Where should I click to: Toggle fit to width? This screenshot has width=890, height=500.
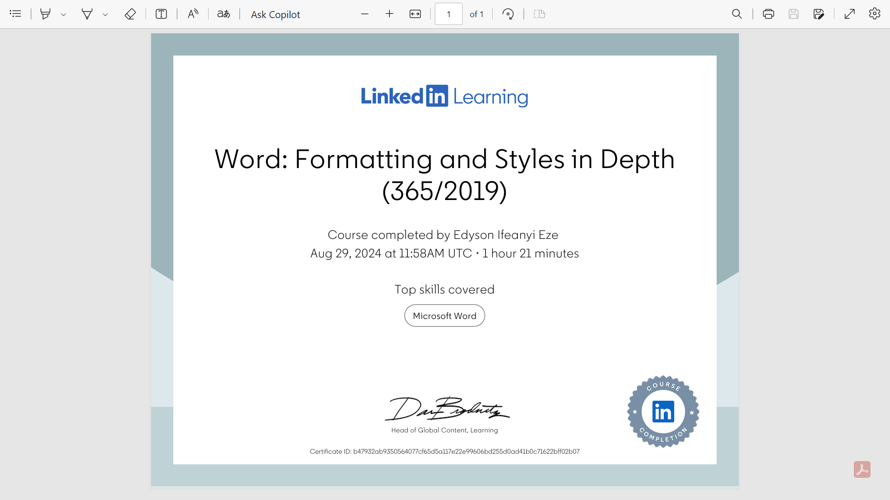click(x=415, y=14)
